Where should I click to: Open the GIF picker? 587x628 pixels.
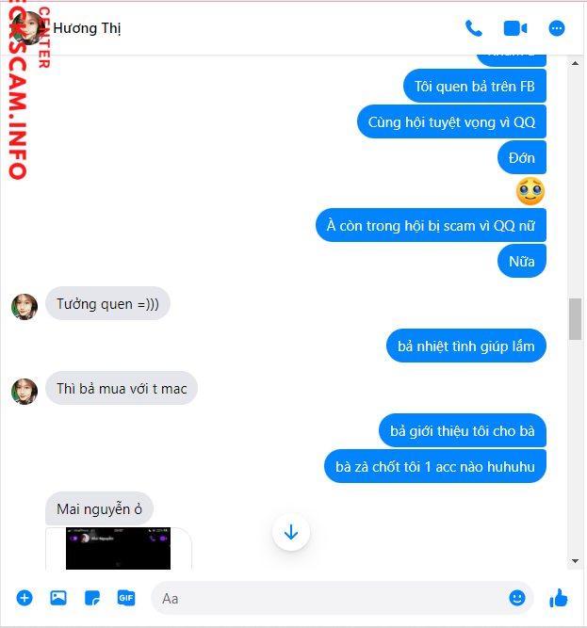pyautogui.click(x=126, y=598)
